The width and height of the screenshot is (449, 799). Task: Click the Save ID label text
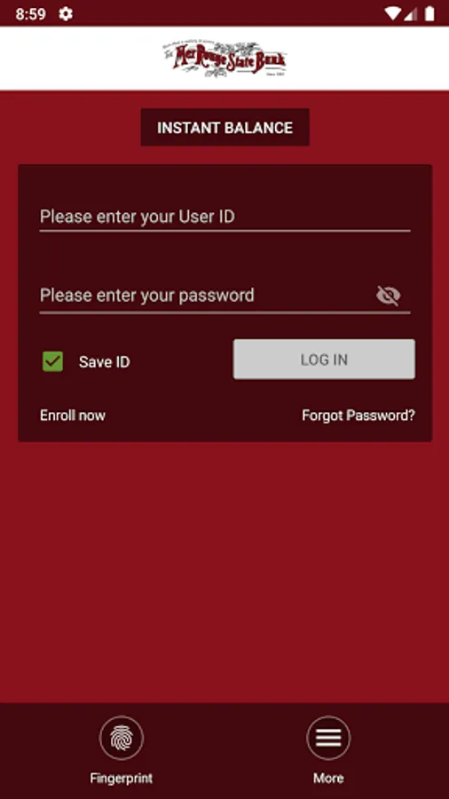pyautogui.click(x=105, y=362)
